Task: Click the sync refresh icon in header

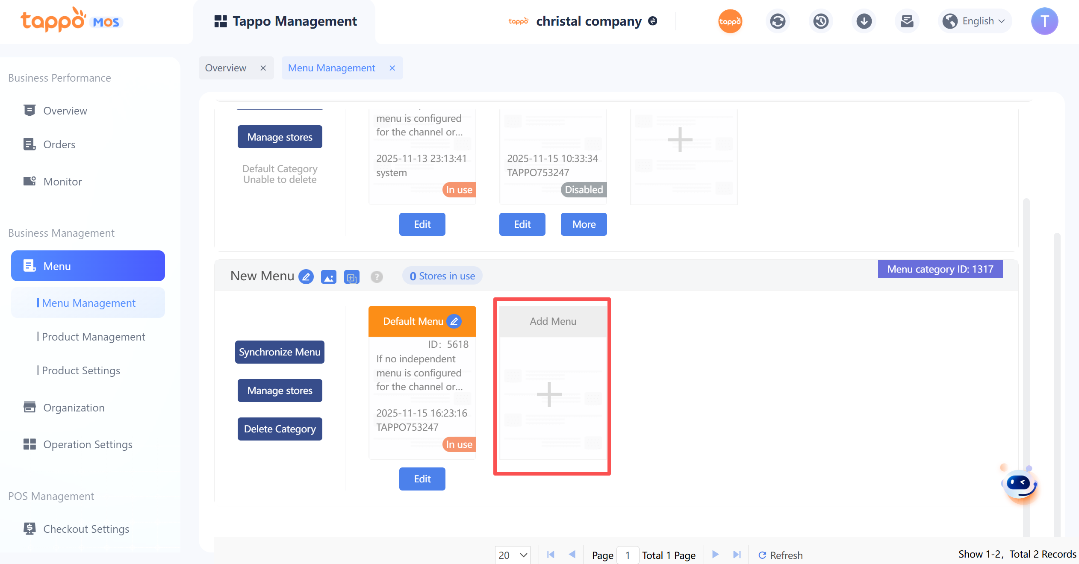Action: tap(778, 21)
